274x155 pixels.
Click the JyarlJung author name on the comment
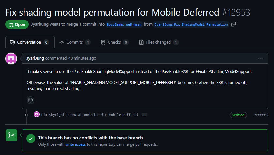point(35,58)
